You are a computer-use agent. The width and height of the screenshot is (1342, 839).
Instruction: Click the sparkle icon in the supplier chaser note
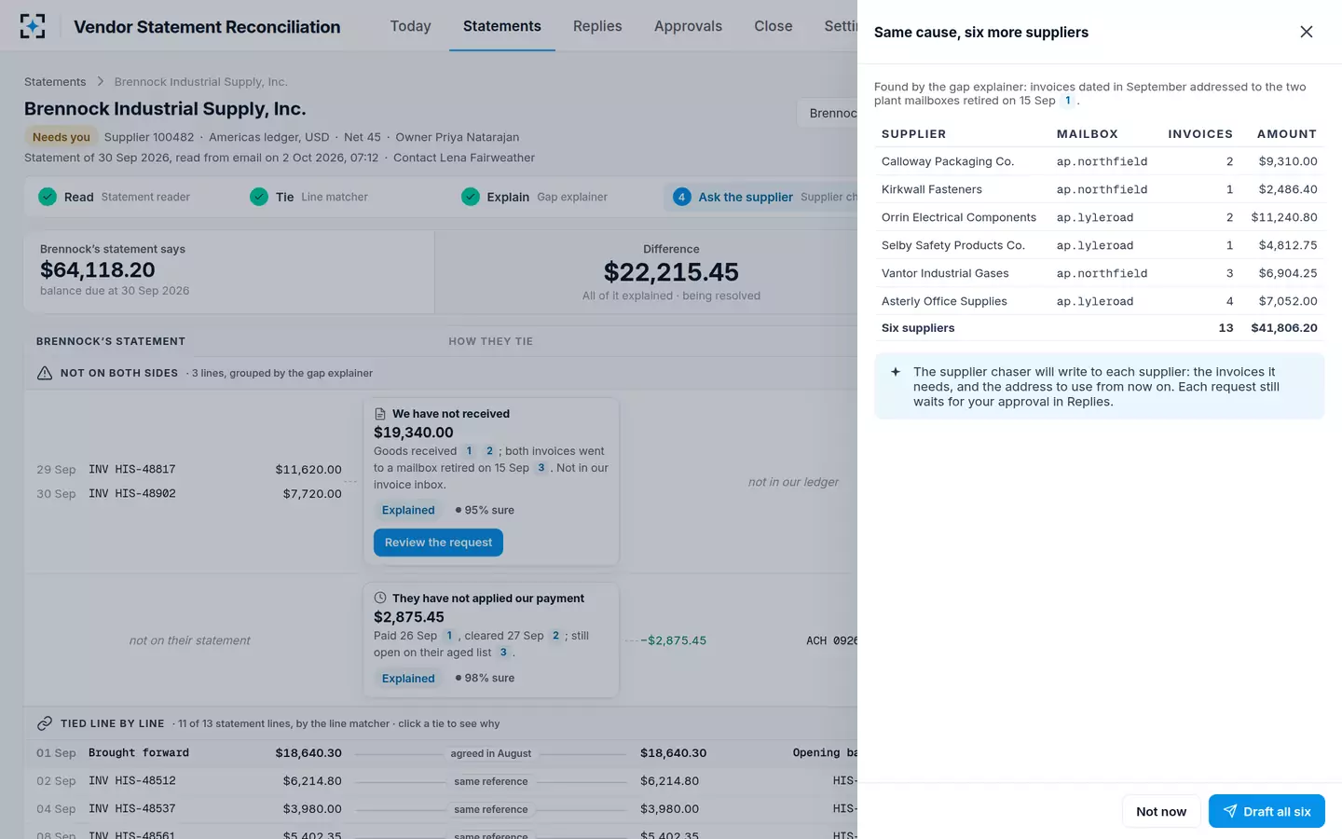[x=896, y=372]
